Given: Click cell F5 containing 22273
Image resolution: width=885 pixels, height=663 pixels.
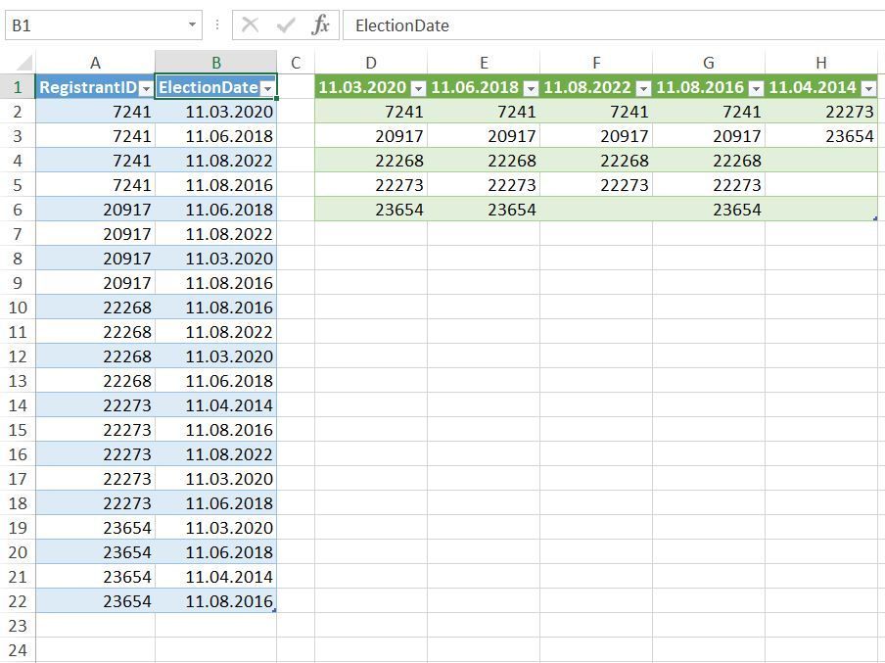Looking at the screenshot, I should 596,185.
